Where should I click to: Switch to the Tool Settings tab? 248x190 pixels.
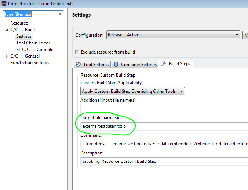coord(92,64)
